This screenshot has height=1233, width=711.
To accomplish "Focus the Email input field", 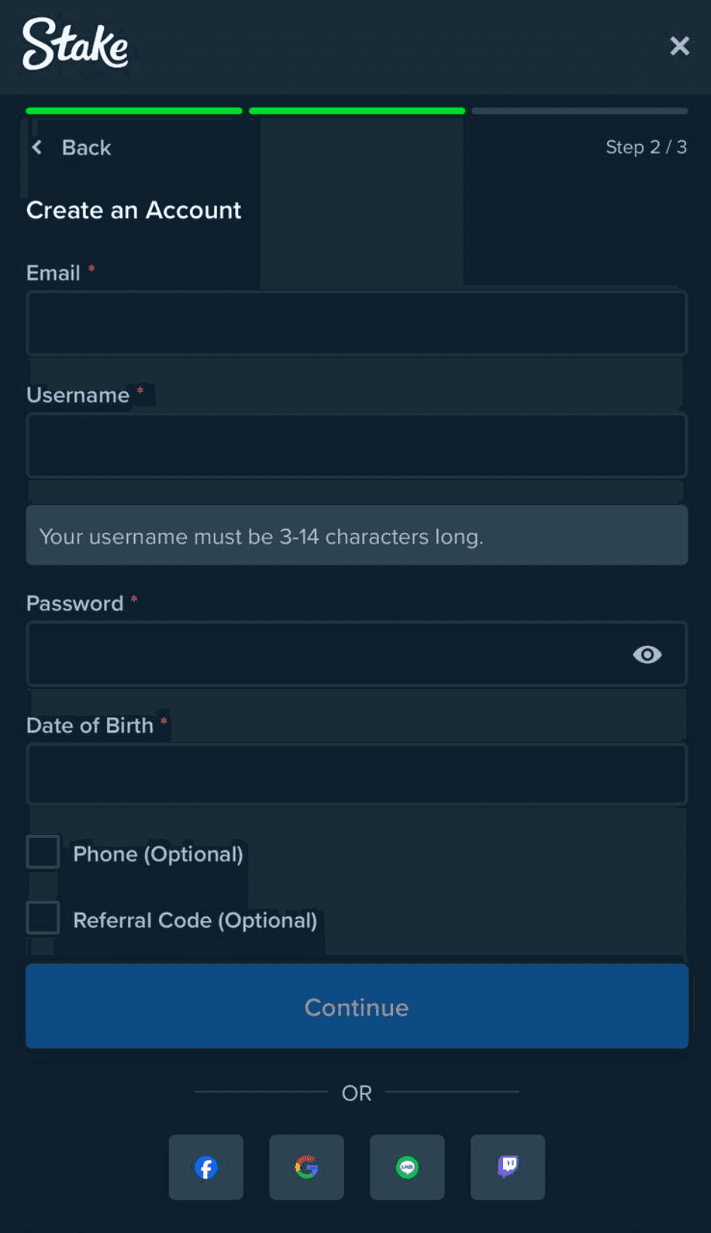I will click(356, 323).
